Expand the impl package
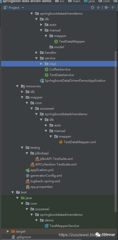Screen dimensions: 118x240 coord(41,64)
